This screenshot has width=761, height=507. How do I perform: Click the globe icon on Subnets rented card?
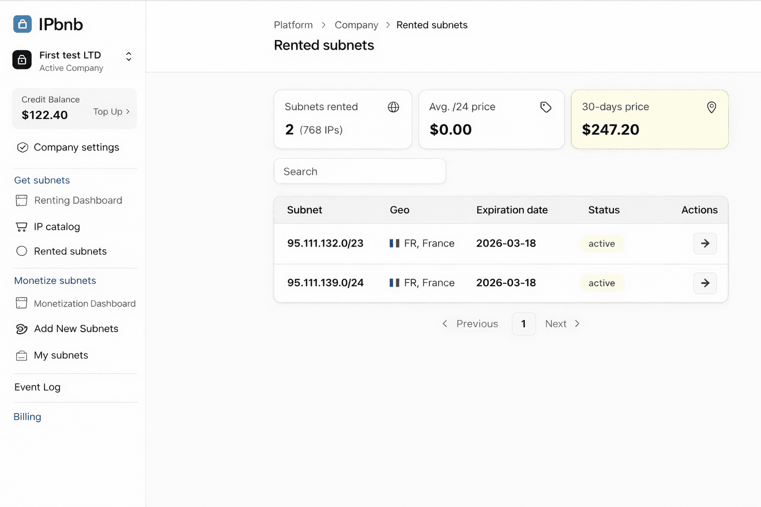click(x=393, y=106)
